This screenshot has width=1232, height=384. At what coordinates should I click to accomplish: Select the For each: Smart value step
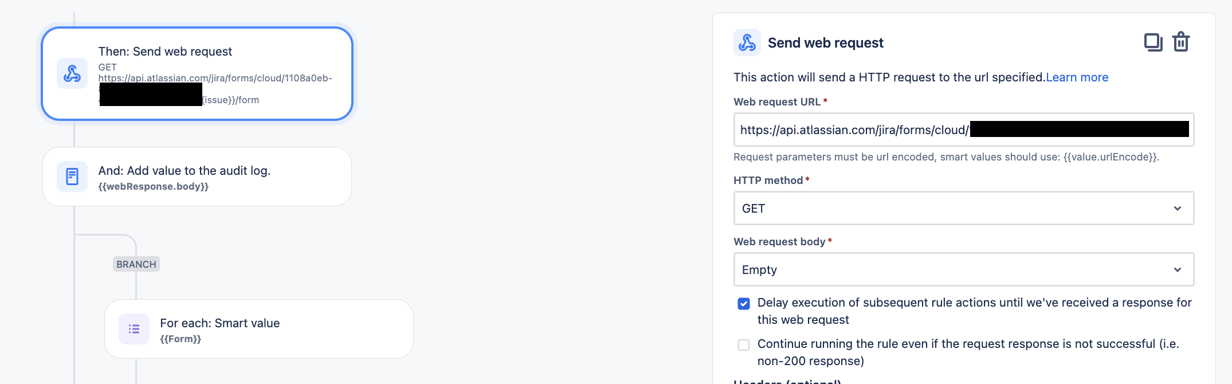point(259,329)
